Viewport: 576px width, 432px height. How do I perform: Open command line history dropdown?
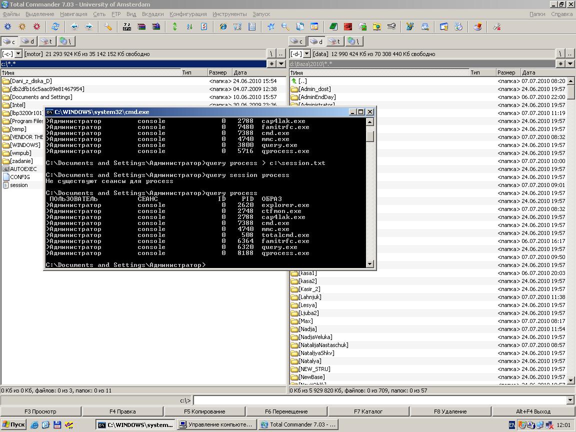[x=570, y=400]
